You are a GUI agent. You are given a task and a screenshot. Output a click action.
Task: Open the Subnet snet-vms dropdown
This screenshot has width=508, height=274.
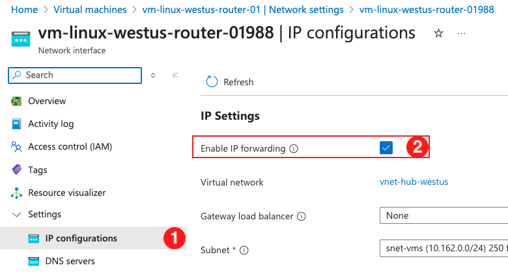(x=444, y=249)
